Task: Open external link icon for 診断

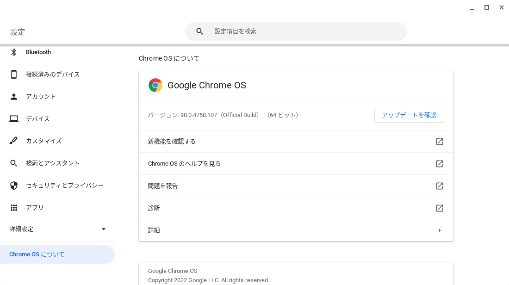Action: pos(439,208)
